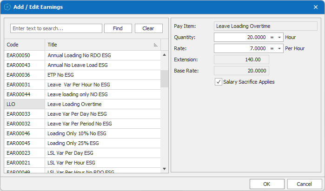Screen dimensions: 325x191
Task: Sort list by Code column header
Action: 24,45
